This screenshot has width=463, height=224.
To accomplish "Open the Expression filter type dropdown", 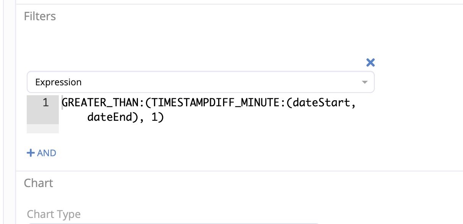I will pyautogui.click(x=200, y=82).
